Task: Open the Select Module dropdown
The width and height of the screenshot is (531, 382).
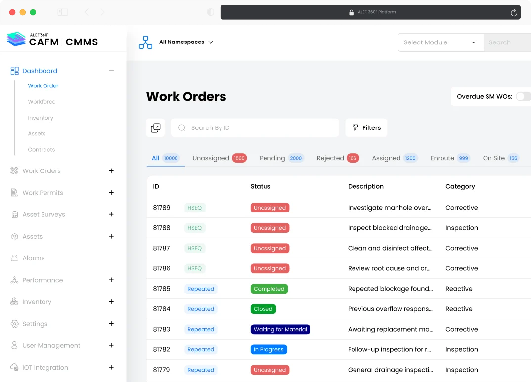Action: (441, 42)
